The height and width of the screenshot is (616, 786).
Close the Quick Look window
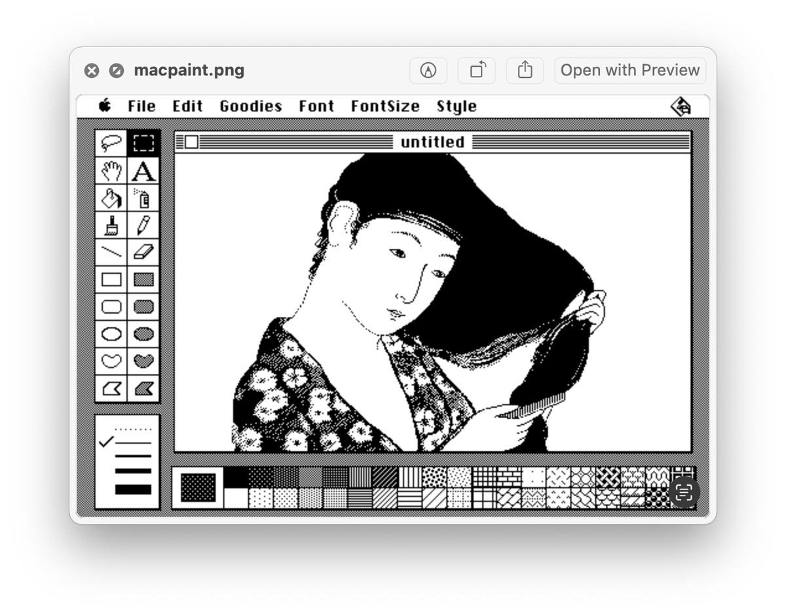click(x=92, y=71)
